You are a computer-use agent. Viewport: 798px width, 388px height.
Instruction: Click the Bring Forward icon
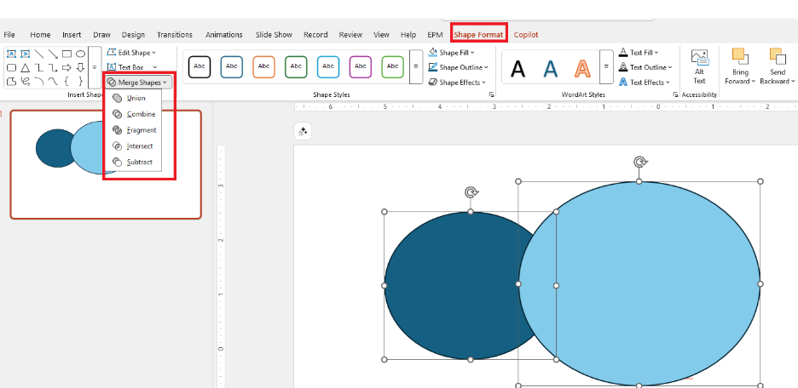coord(739,56)
